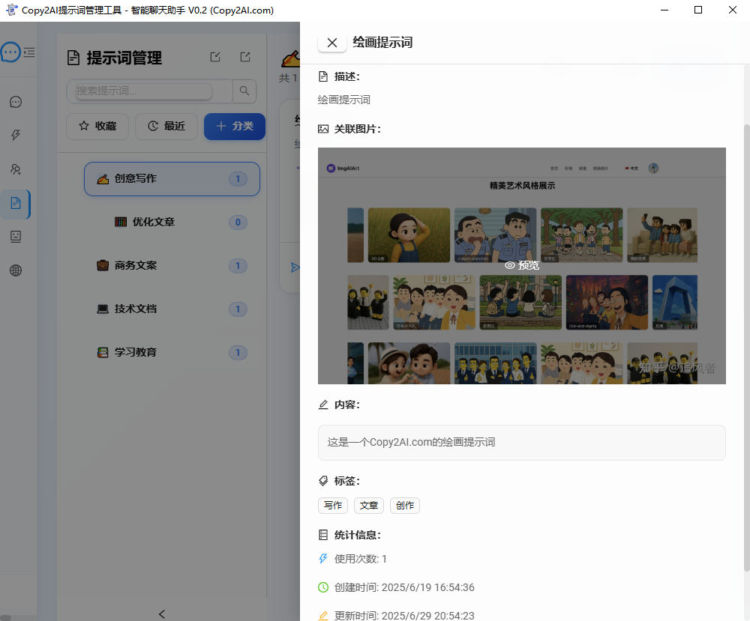The image size is (750, 621).
Task: Select the 优化文章 subcategory
Action: pyautogui.click(x=172, y=222)
